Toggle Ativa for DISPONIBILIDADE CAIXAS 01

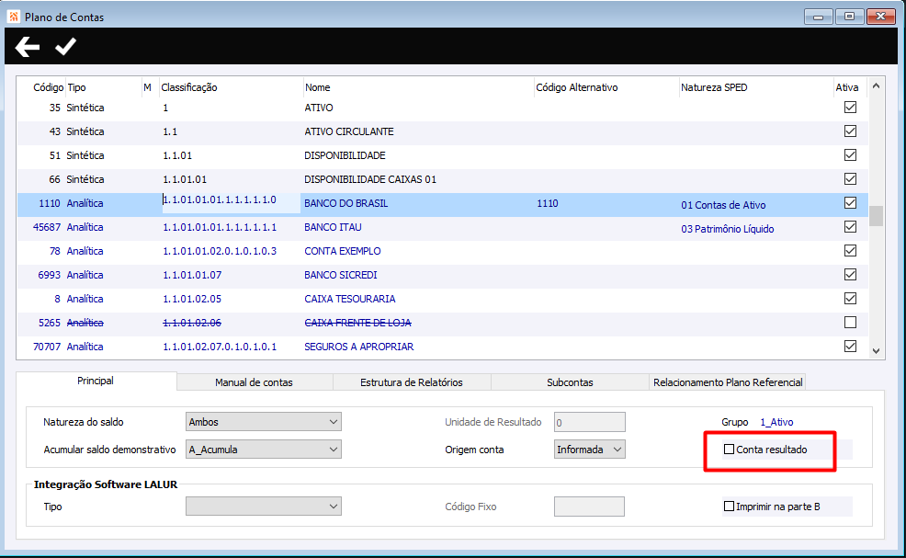point(850,178)
